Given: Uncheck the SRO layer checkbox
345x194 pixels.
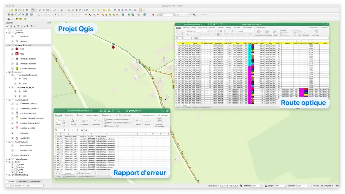Looking at the screenshot, I should click(x=13, y=49).
